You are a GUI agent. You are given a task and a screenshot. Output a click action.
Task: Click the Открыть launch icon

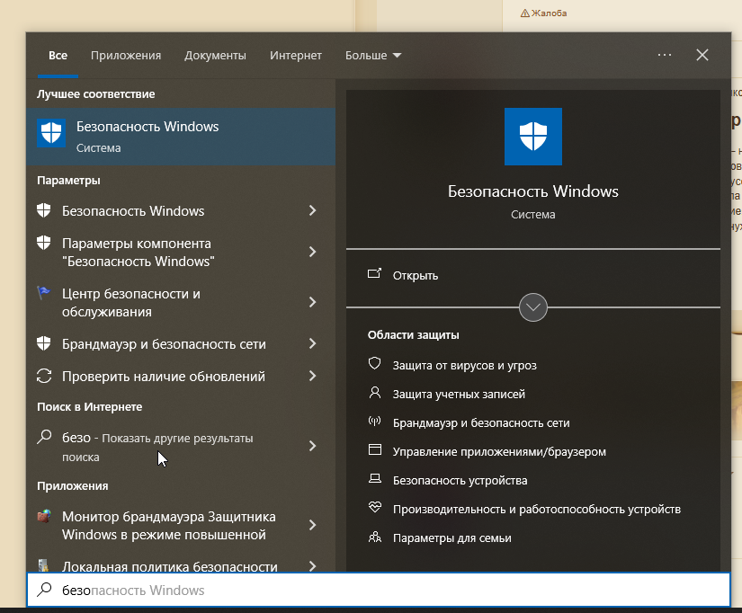coord(374,273)
